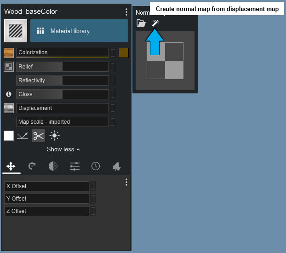The width and height of the screenshot is (286, 253).
Task: Click the striped material preview thumbnail
Action: point(16,31)
